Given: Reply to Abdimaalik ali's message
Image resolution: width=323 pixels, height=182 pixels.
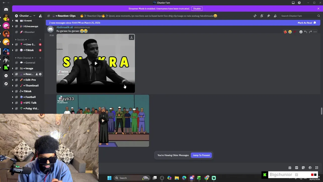Looking at the screenshot, I should coord(306,32).
